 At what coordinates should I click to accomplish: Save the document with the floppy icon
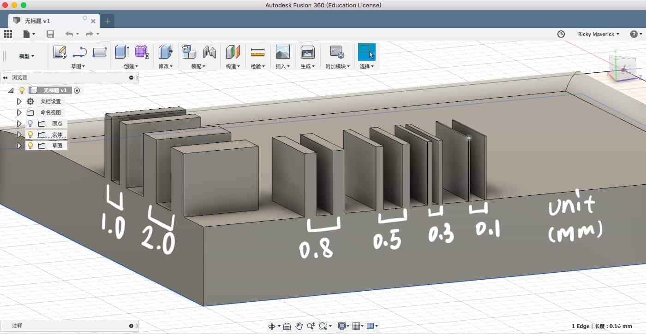tap(51, 34)
